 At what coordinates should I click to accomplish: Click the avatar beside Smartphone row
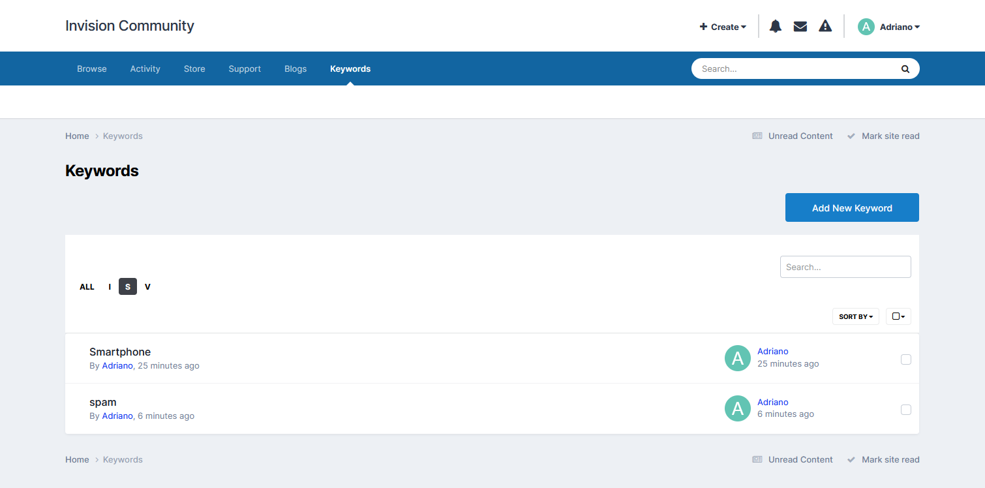point(737,358)
